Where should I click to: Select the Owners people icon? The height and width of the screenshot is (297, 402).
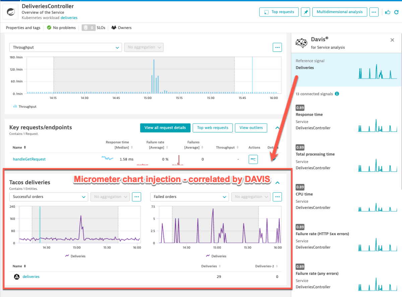114,28
